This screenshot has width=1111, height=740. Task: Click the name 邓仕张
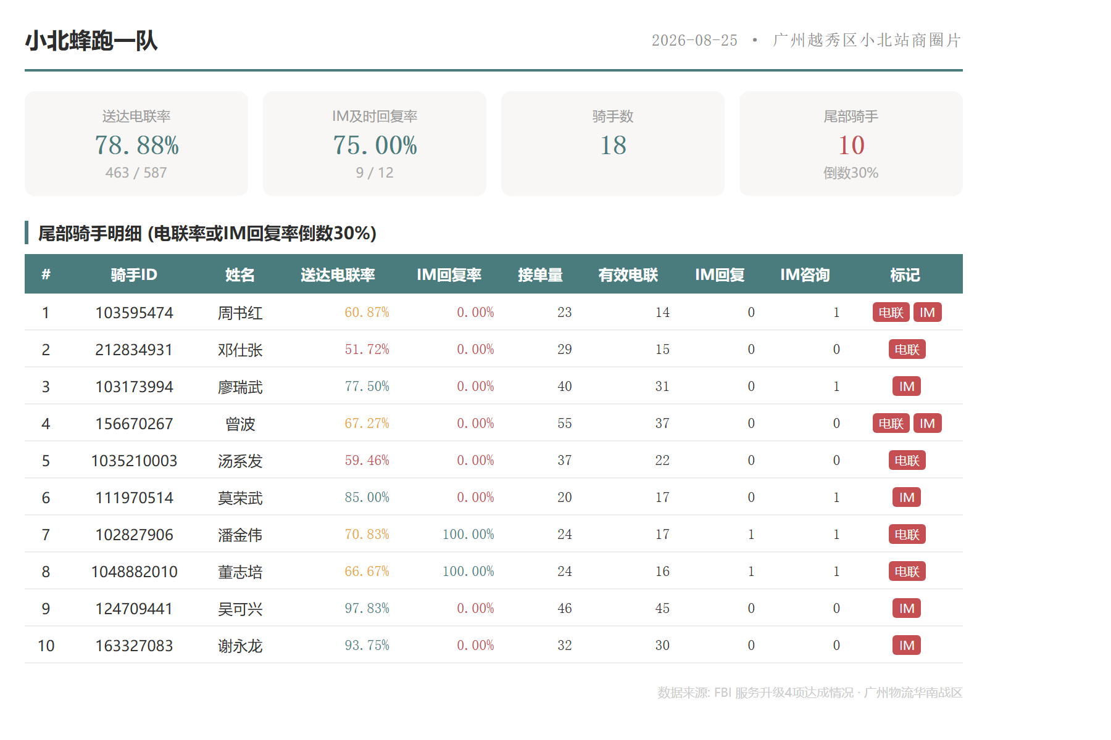click(240, 350)
